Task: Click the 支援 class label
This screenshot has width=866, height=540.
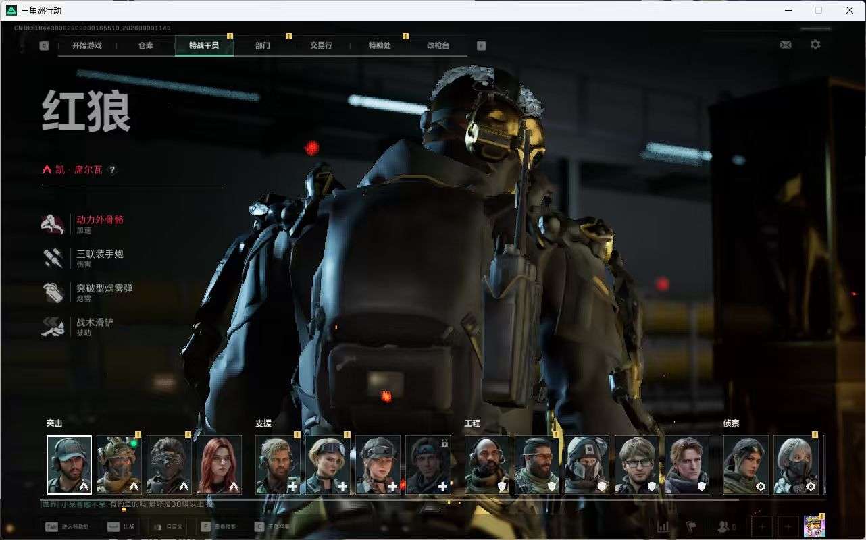Action: point(263,423)
